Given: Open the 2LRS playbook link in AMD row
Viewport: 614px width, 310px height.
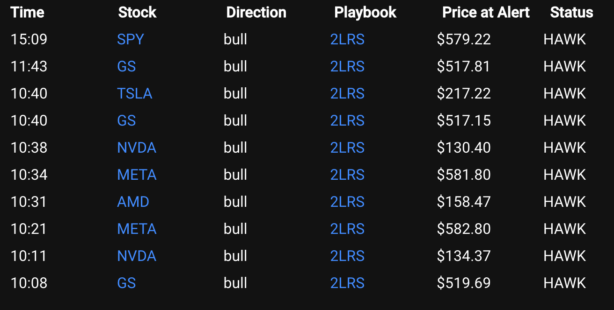Looking at the screenshot, I should click(x=347, y=202).
